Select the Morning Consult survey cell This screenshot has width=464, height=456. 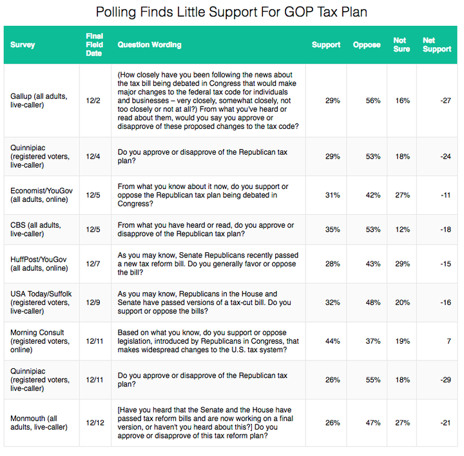(40, 341)
